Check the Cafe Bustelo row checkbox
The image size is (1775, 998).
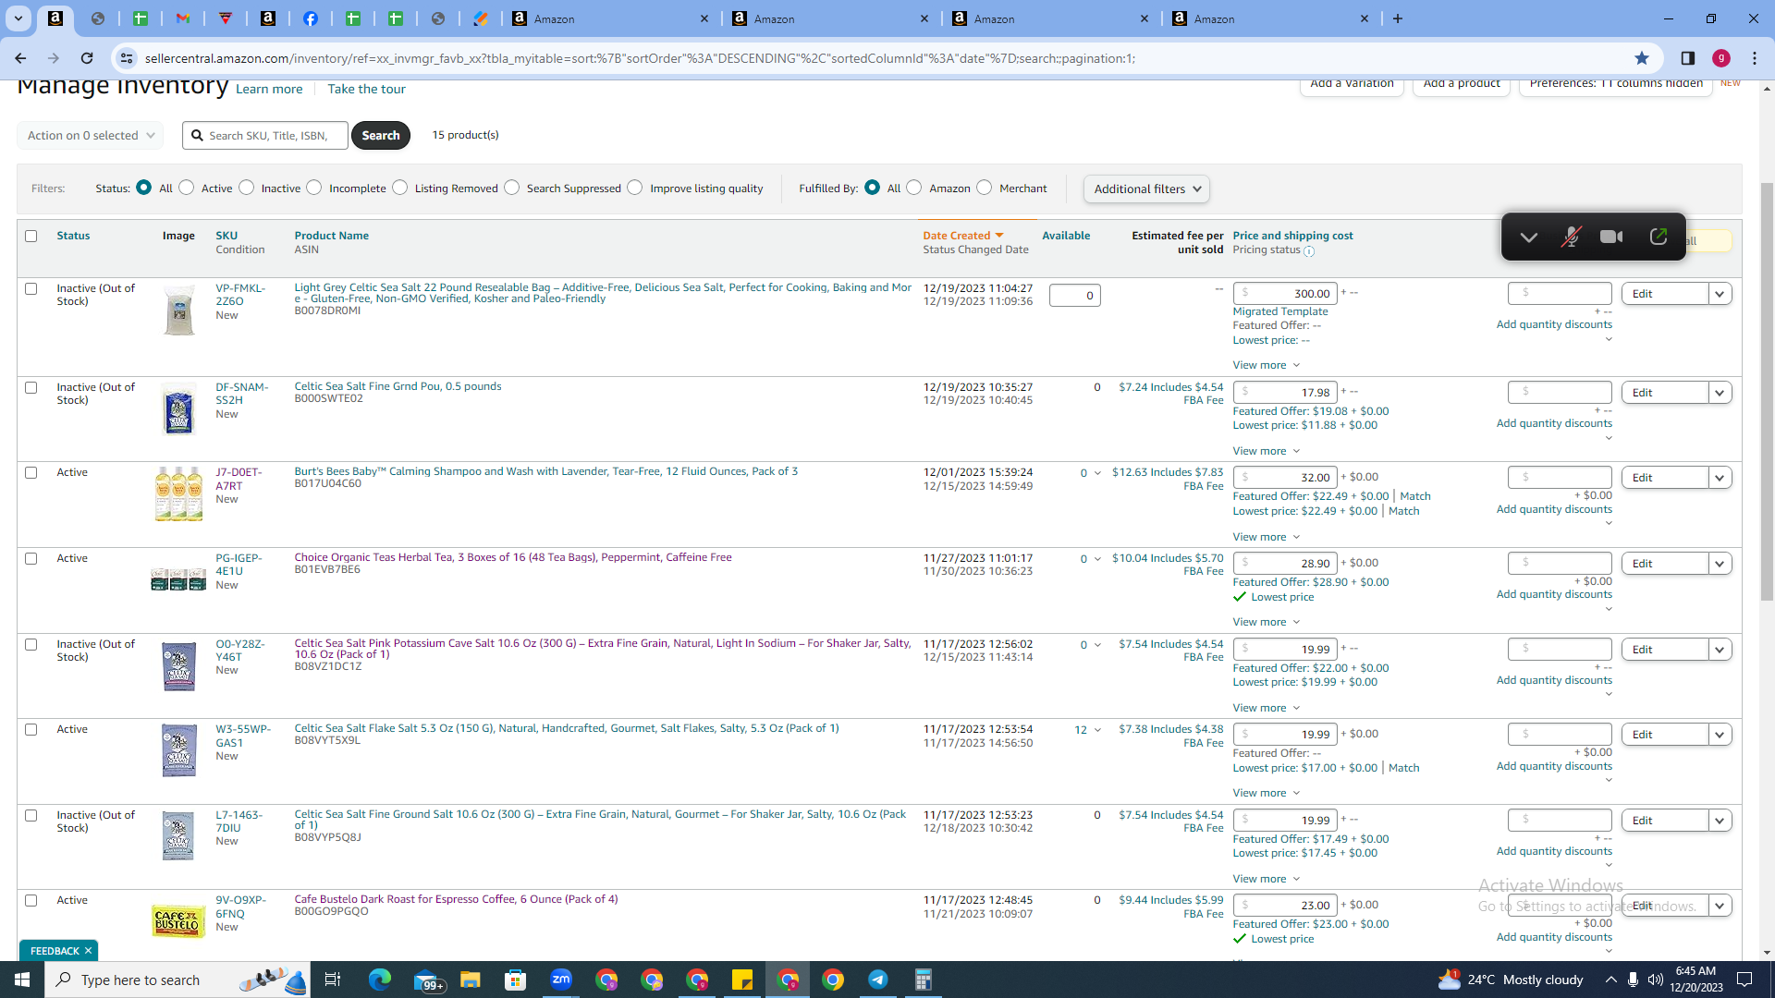(31, 901)
